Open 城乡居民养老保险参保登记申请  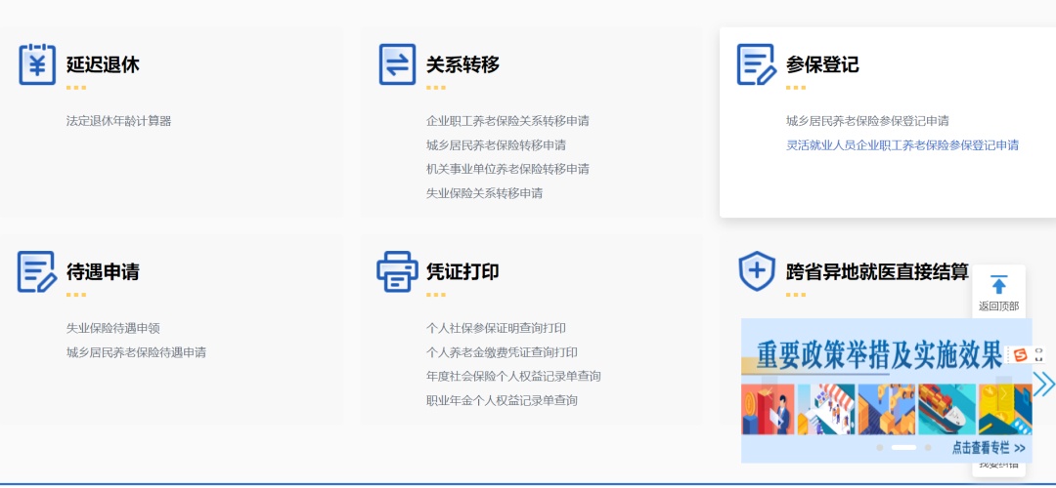[867, 121]
